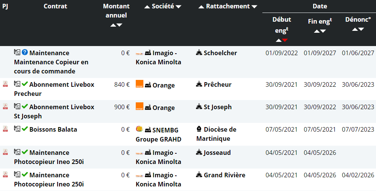376x191 pixels.
Task: Sort Société column ascending
Action: [x=147, y=7]
